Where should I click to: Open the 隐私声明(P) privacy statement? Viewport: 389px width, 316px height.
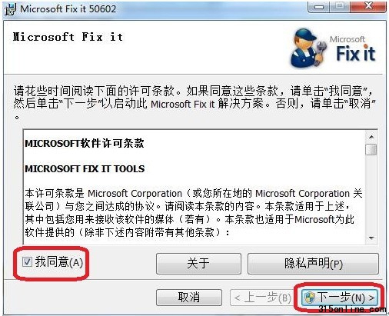pos(313,264)
